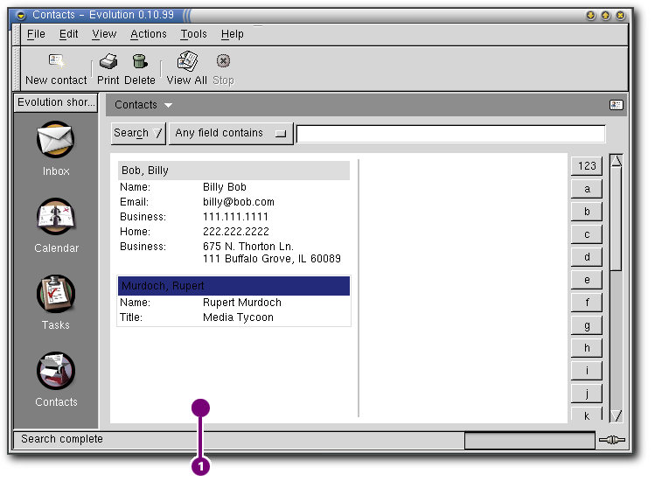Filter contacts by letter 'e' button
Viewport: 655px width, 481px height.
click(587, 280)
